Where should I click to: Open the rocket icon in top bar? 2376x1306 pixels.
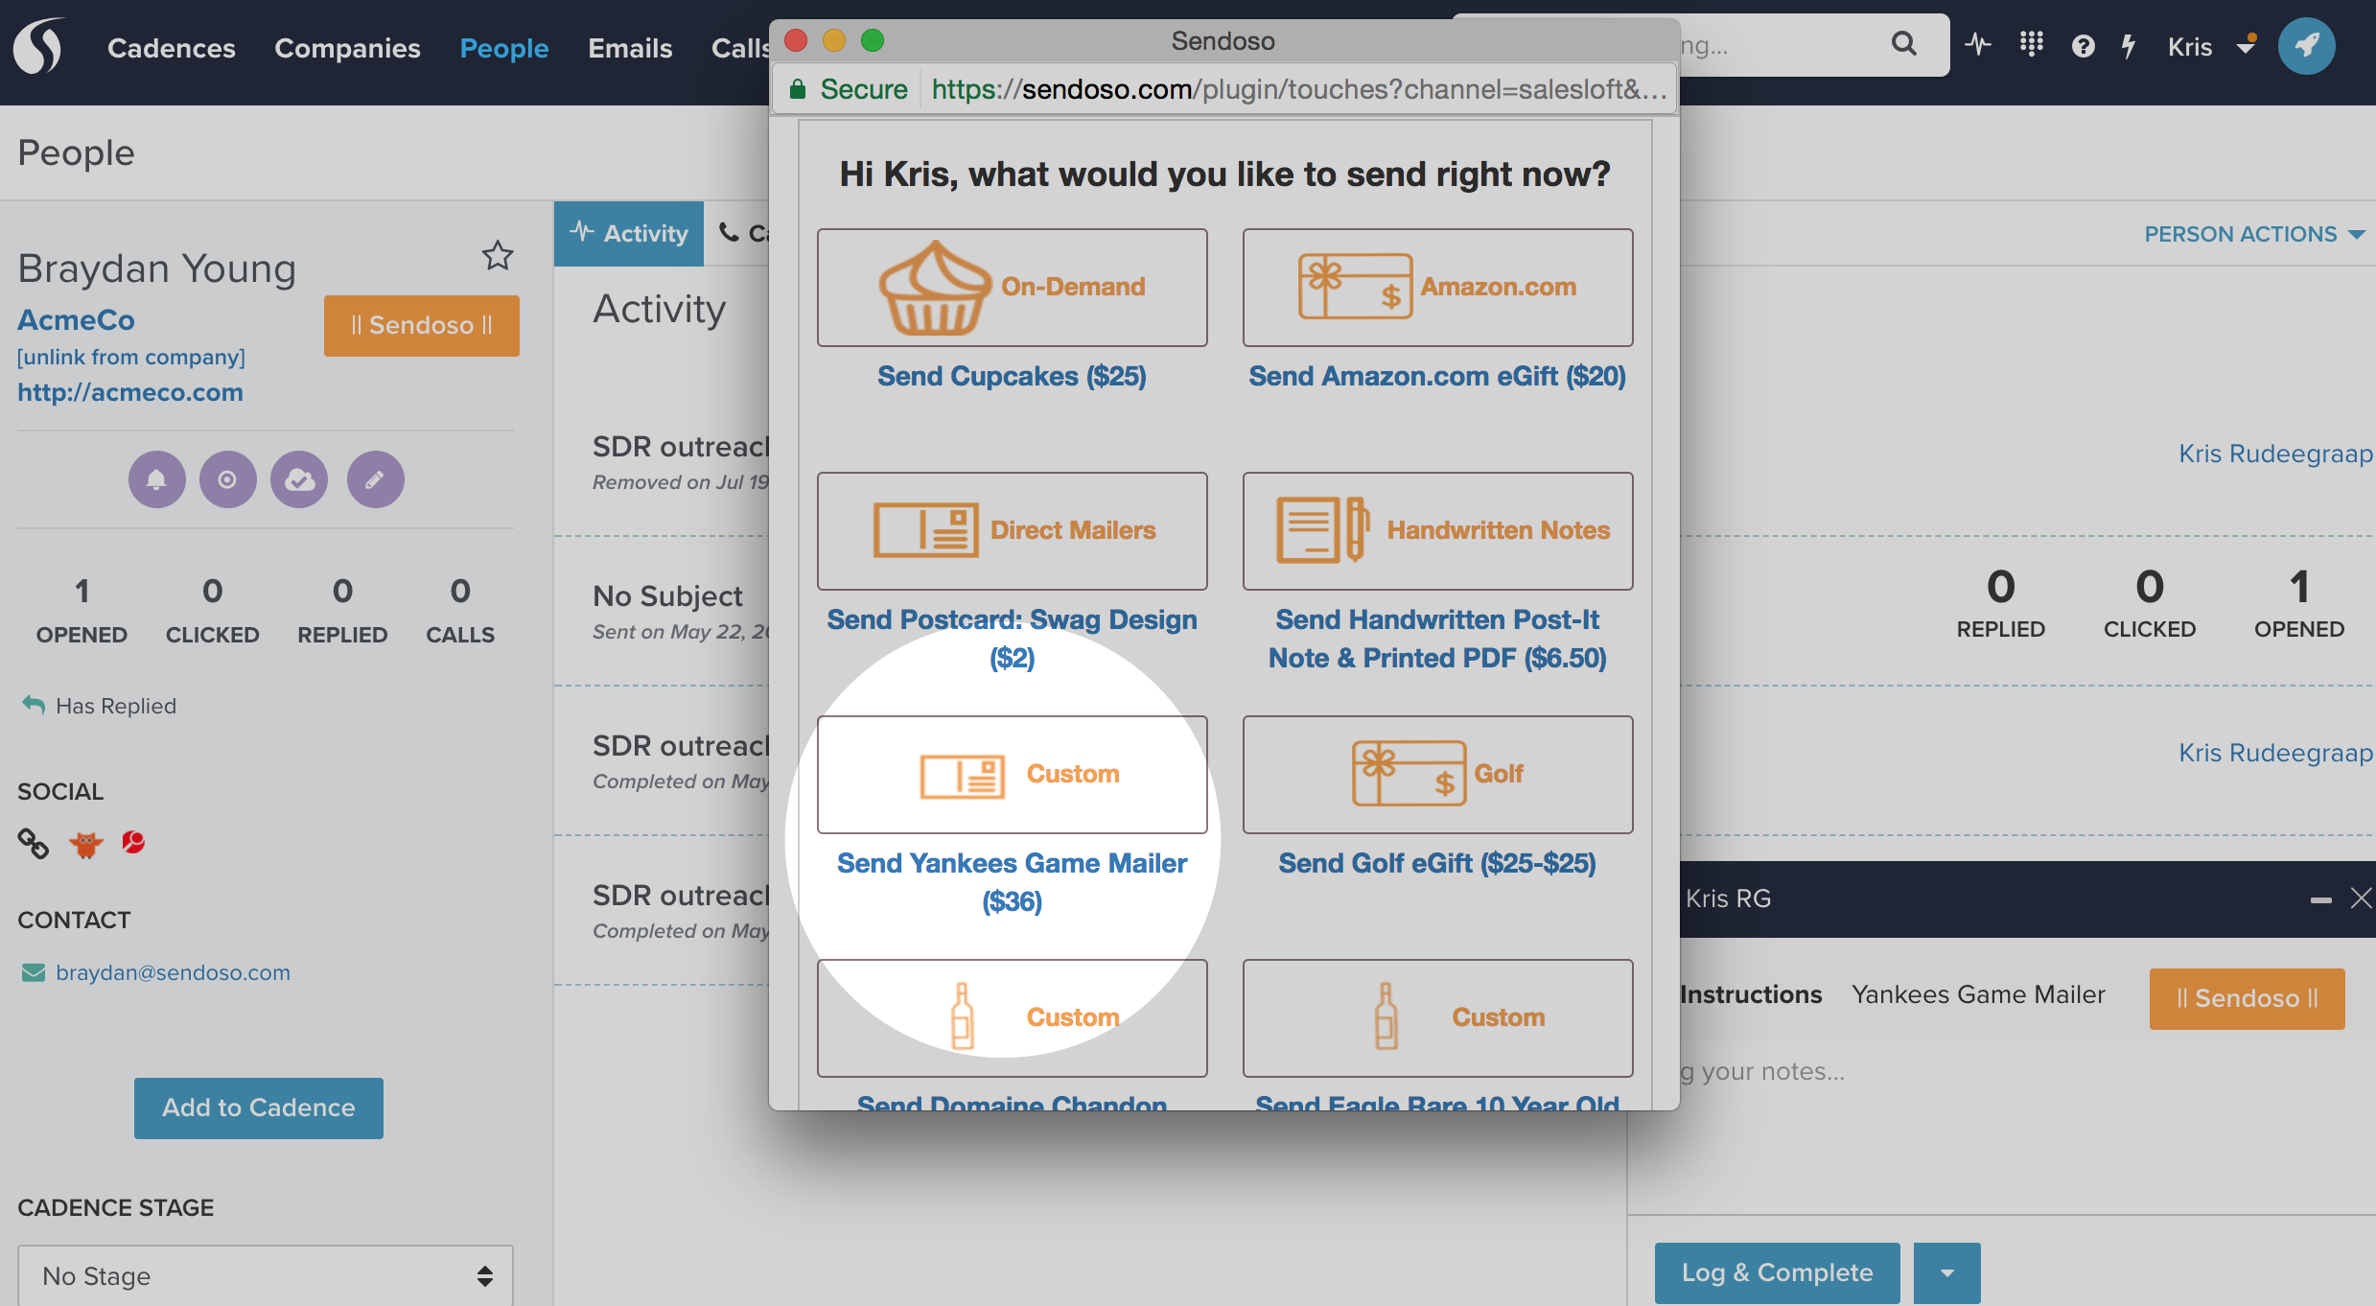tap(2305, 45)
